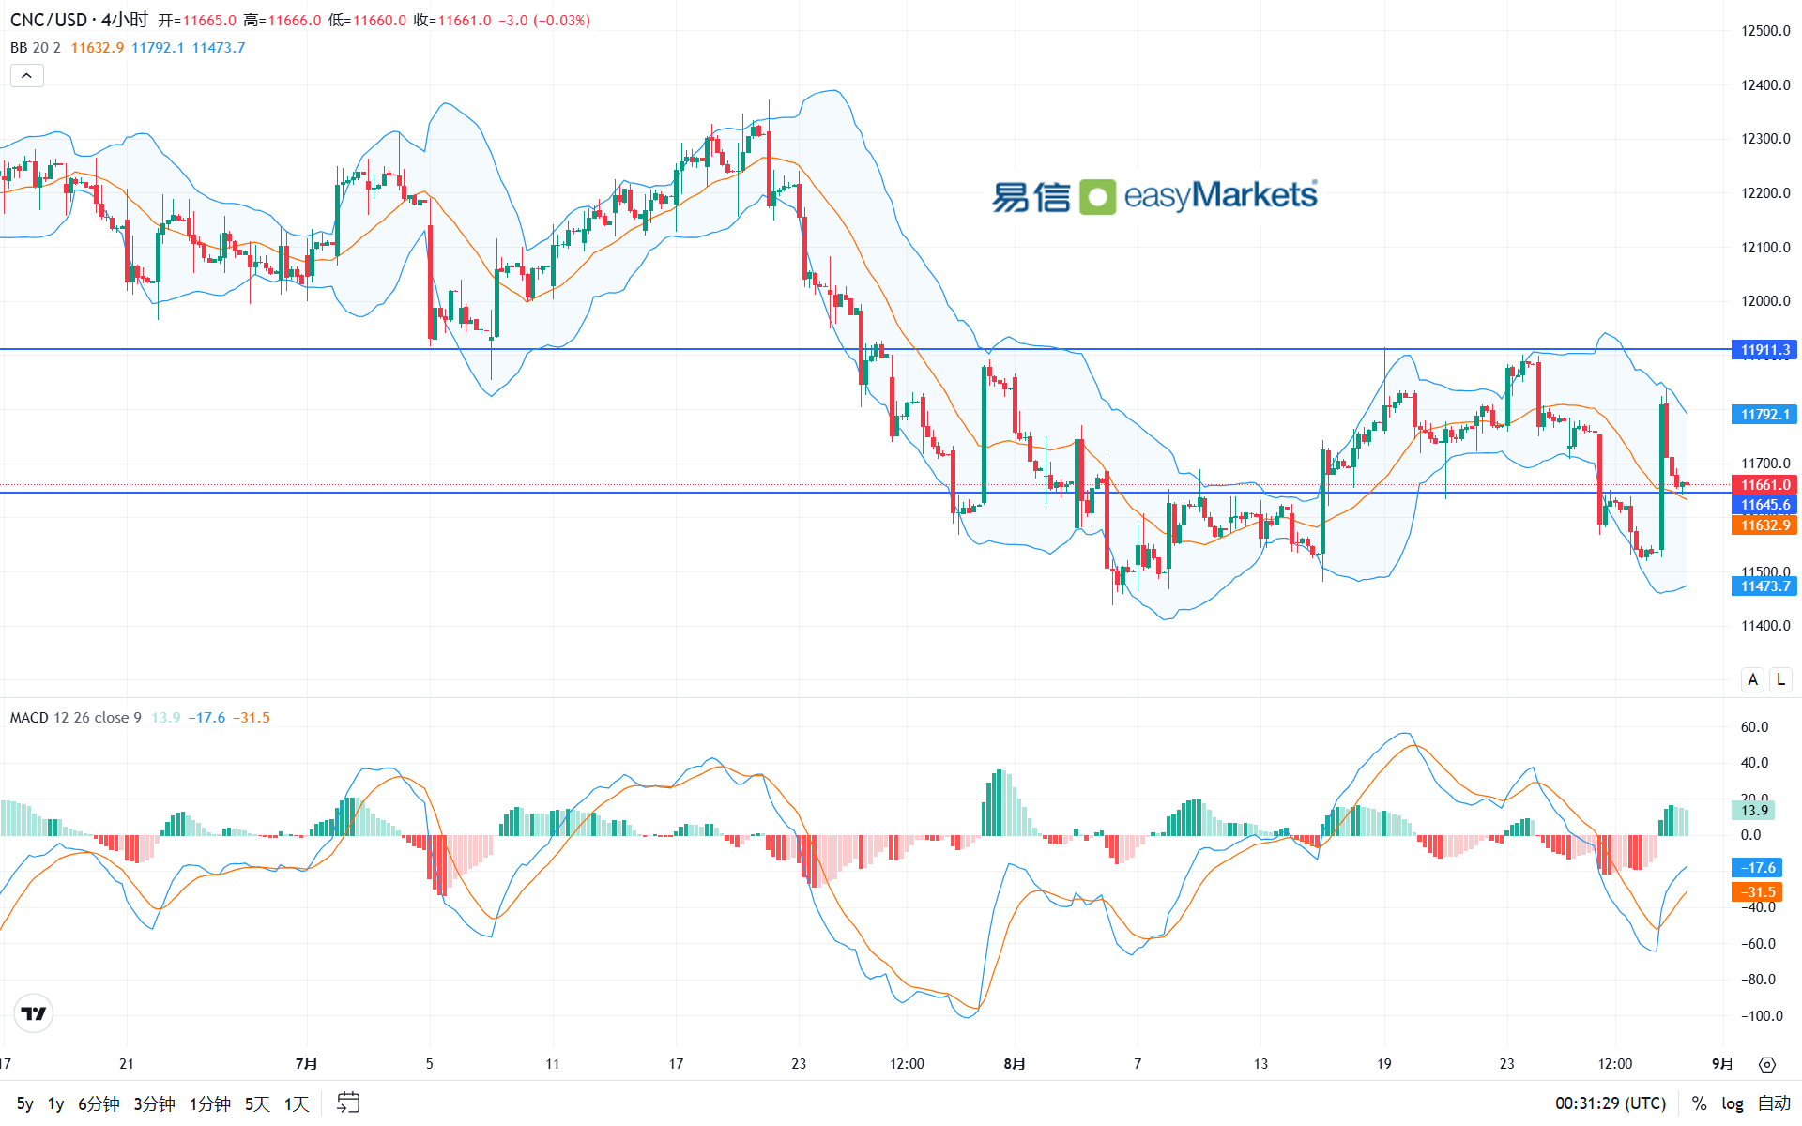The width and height of the screenshot is (1802, 1126).
Task: Click the 8月 time axis label
Action: pos(1015,1064)
